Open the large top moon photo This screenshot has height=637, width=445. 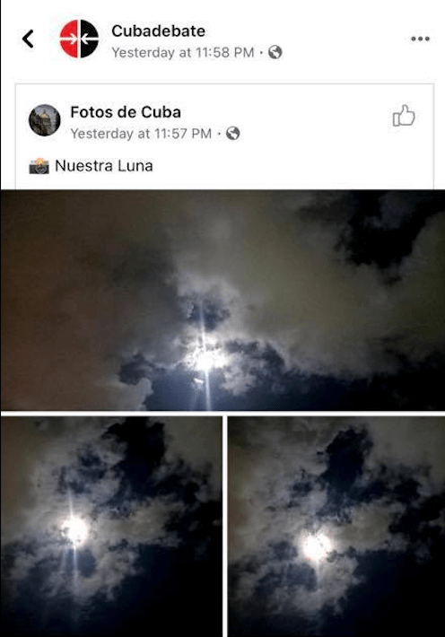point(222,301)
